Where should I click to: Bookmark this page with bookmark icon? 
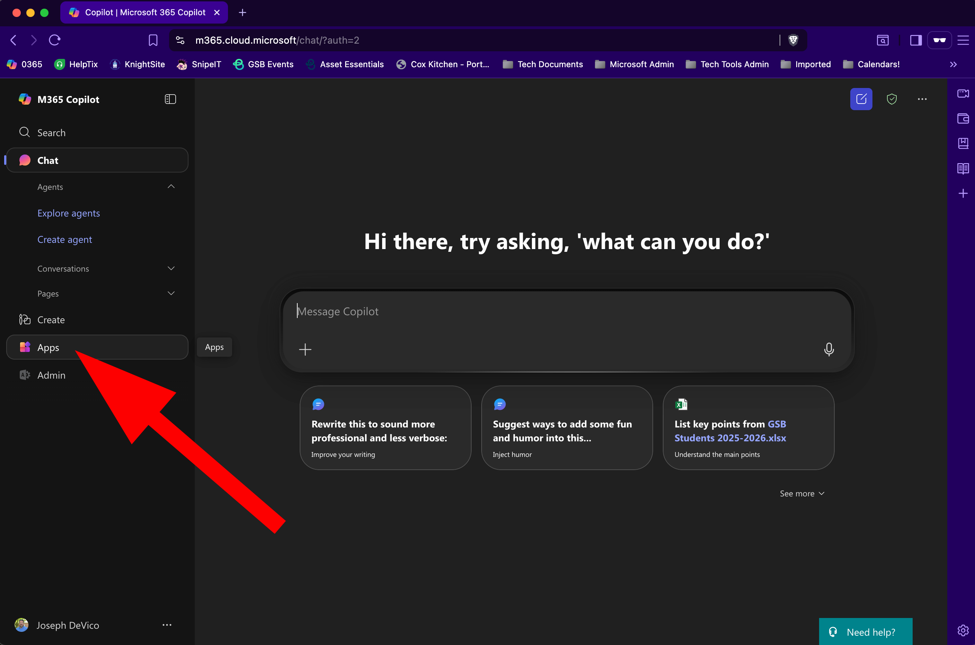coord(153,40)
